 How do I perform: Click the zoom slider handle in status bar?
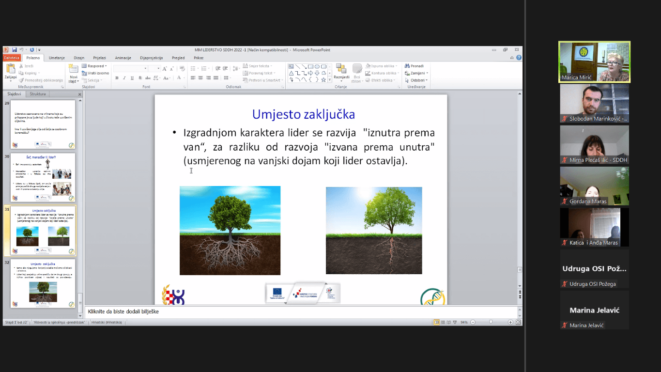coord(491,322)
